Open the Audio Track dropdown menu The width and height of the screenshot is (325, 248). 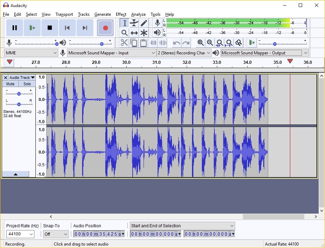pyautogui.click(x=22, y=78)
